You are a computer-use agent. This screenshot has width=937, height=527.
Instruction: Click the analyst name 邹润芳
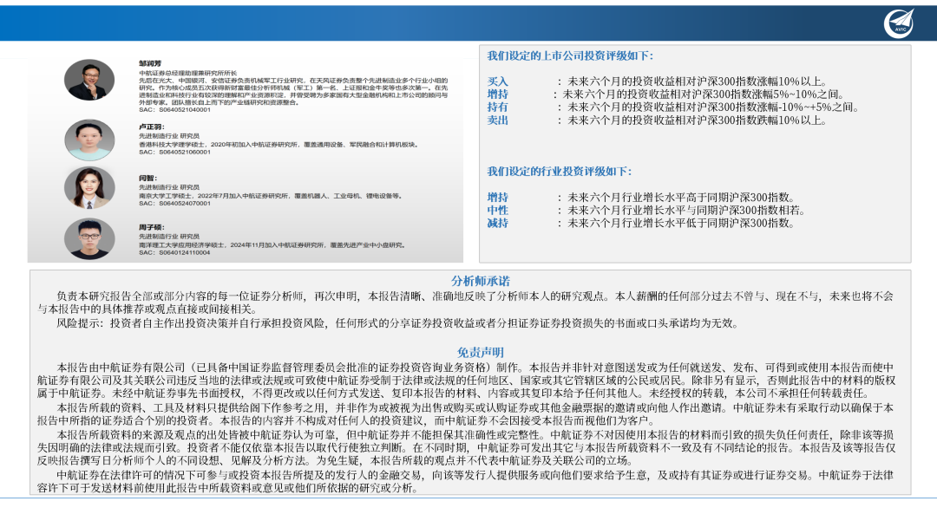pyautogui.click(x=150, y=63)
